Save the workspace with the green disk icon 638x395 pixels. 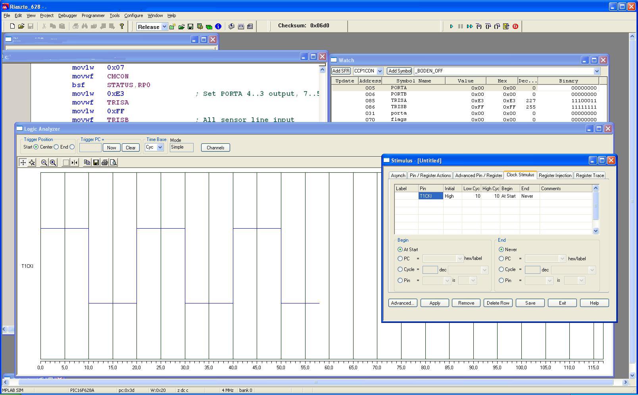click(x=190, y=27)
